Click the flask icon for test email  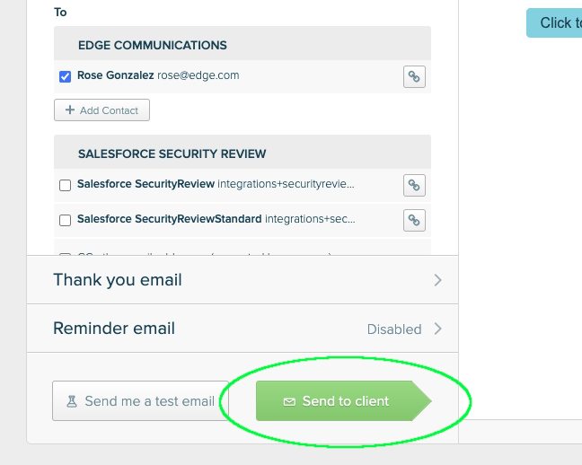tap(71, 401)
